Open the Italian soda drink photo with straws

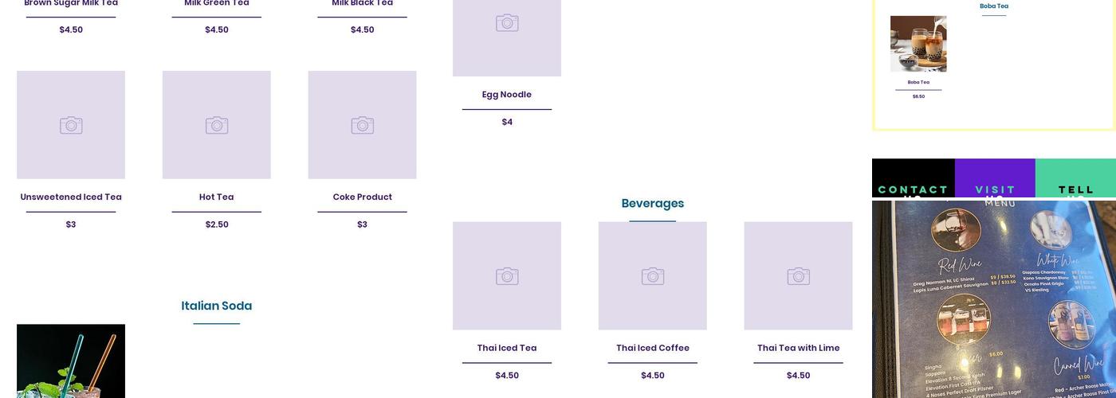tap(71, 362)
